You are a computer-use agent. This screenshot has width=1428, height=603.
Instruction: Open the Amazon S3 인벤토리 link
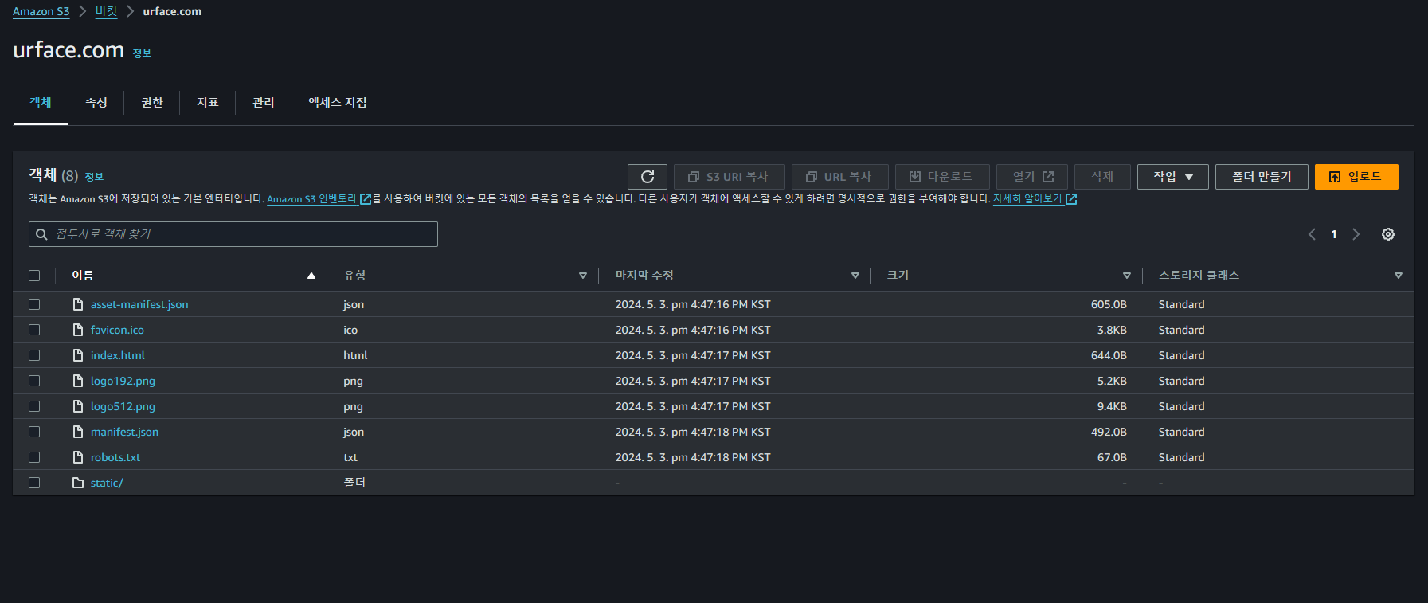pyautogui.click(x=319, y=198)
